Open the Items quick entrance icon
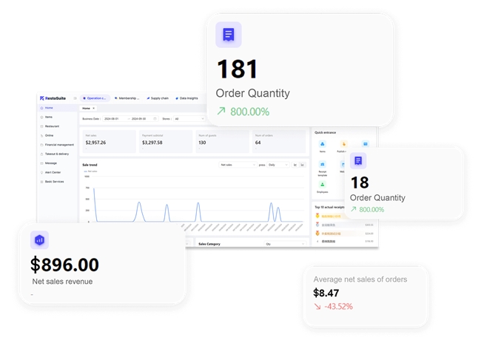The height and width of the screenshot is (337, 481). (x=323, y=145)
